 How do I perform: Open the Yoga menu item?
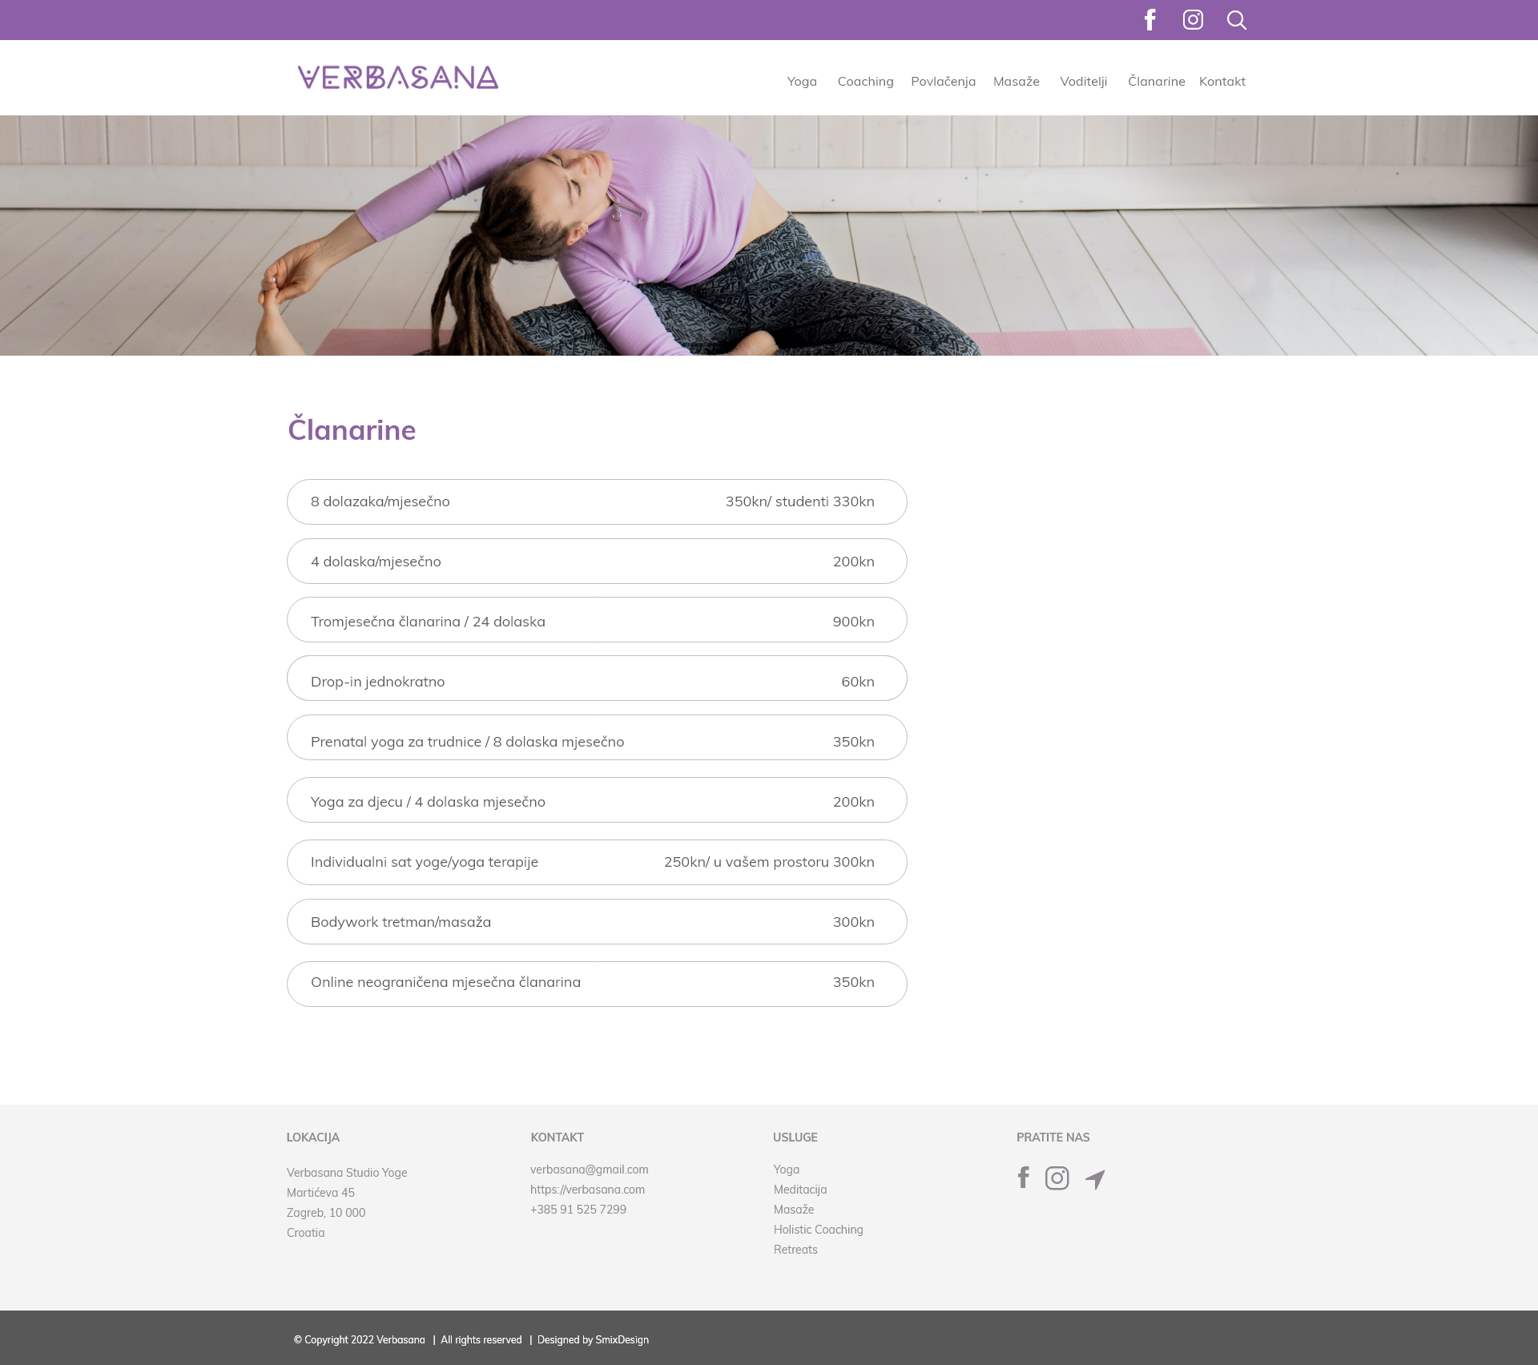(801, 82)
